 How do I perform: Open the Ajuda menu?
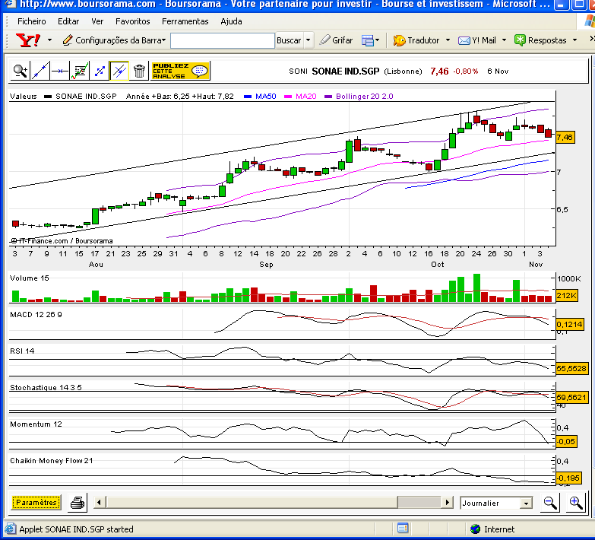(231, 21)
